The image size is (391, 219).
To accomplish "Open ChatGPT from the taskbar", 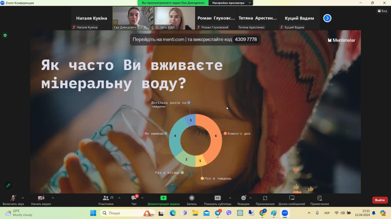I will click(240, 213).
